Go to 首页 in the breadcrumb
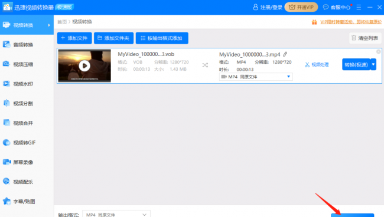 click(x=62, y=22)
